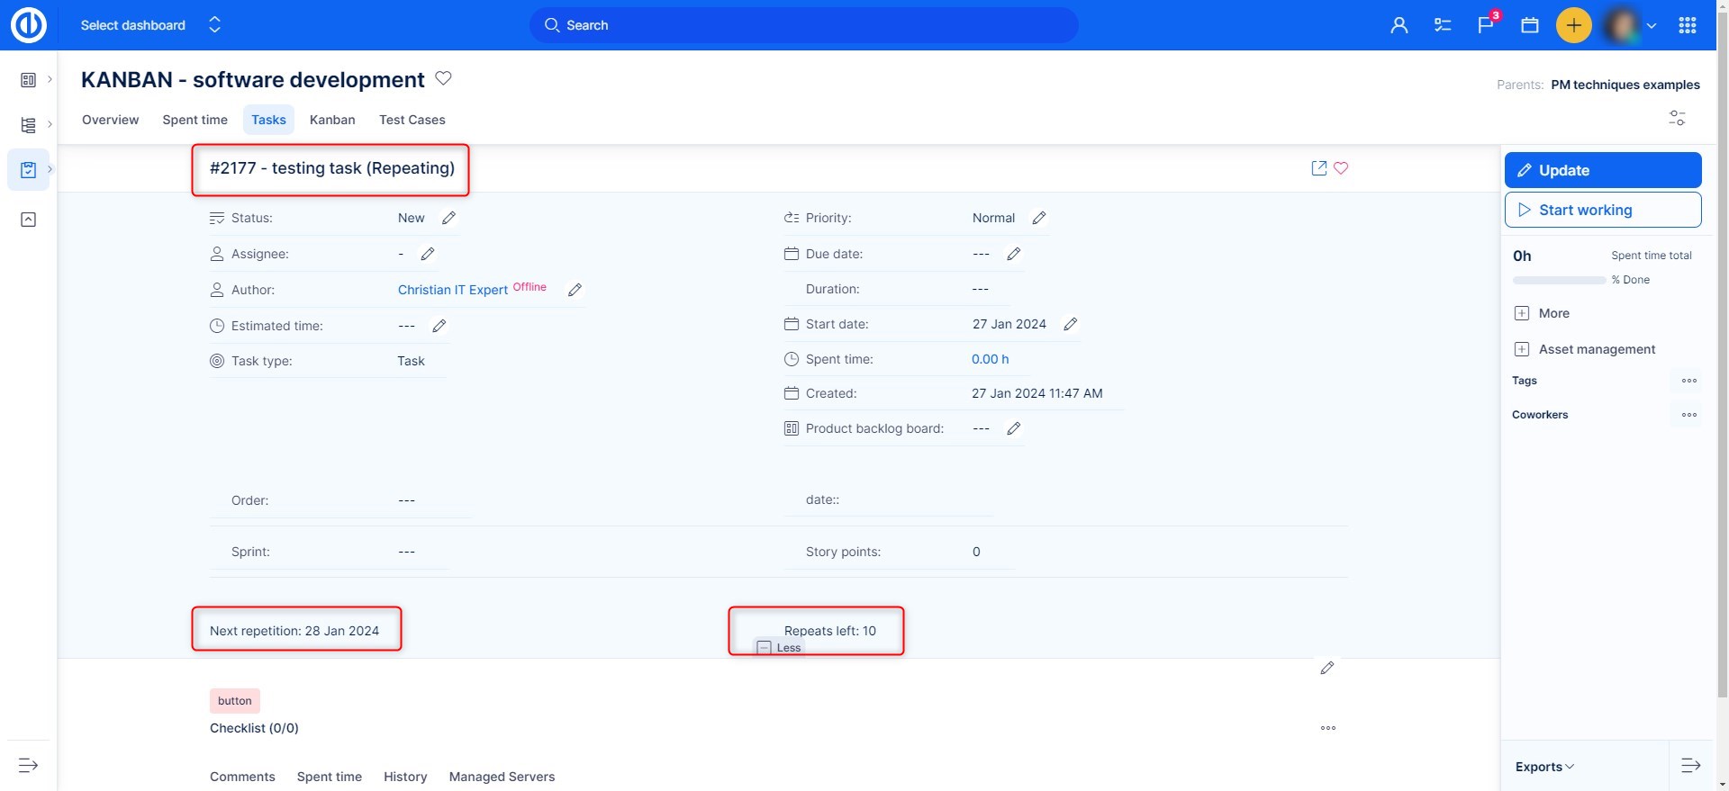The height and width of the screenshot is (791, 1729).
Task: Click the user profile icon in header
Action: coord(1399,25)
